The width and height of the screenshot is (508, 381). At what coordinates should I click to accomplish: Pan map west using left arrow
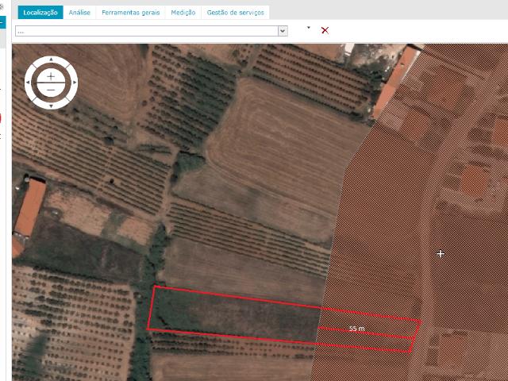pos(29,83)
